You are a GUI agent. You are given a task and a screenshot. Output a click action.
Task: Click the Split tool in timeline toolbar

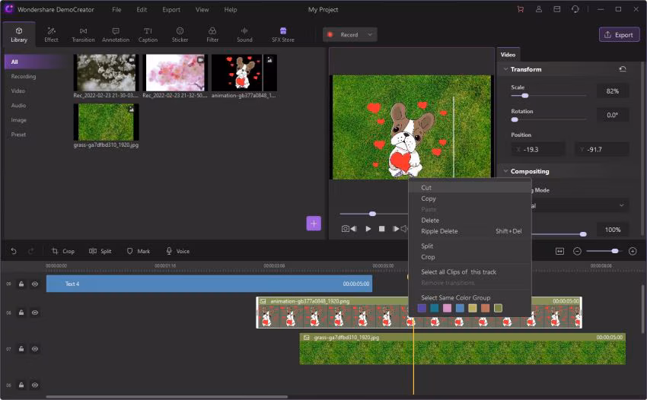tap(100, 251)
